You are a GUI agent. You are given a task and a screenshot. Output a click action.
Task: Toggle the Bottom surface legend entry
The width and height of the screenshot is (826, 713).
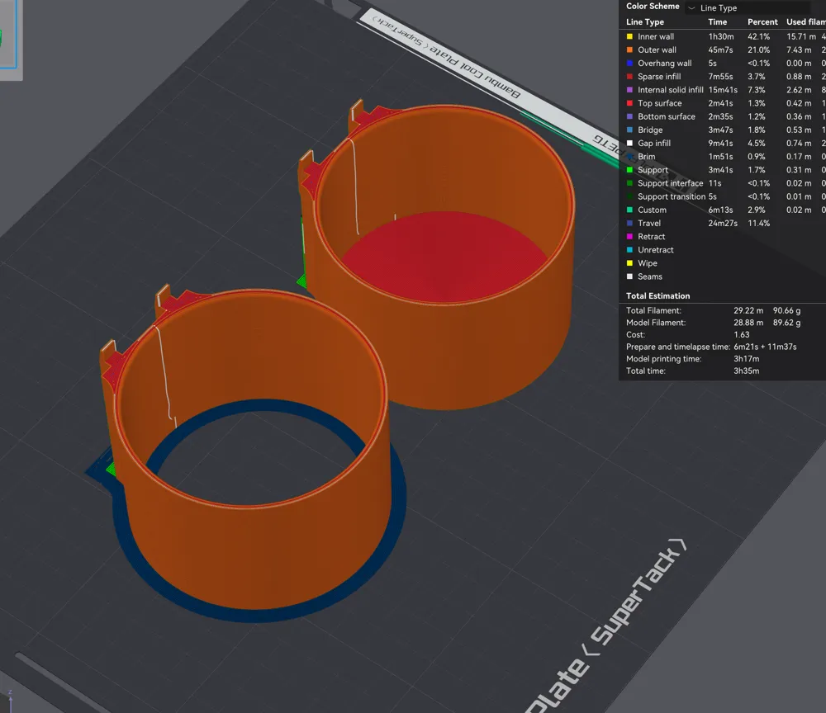coord(666,116)
